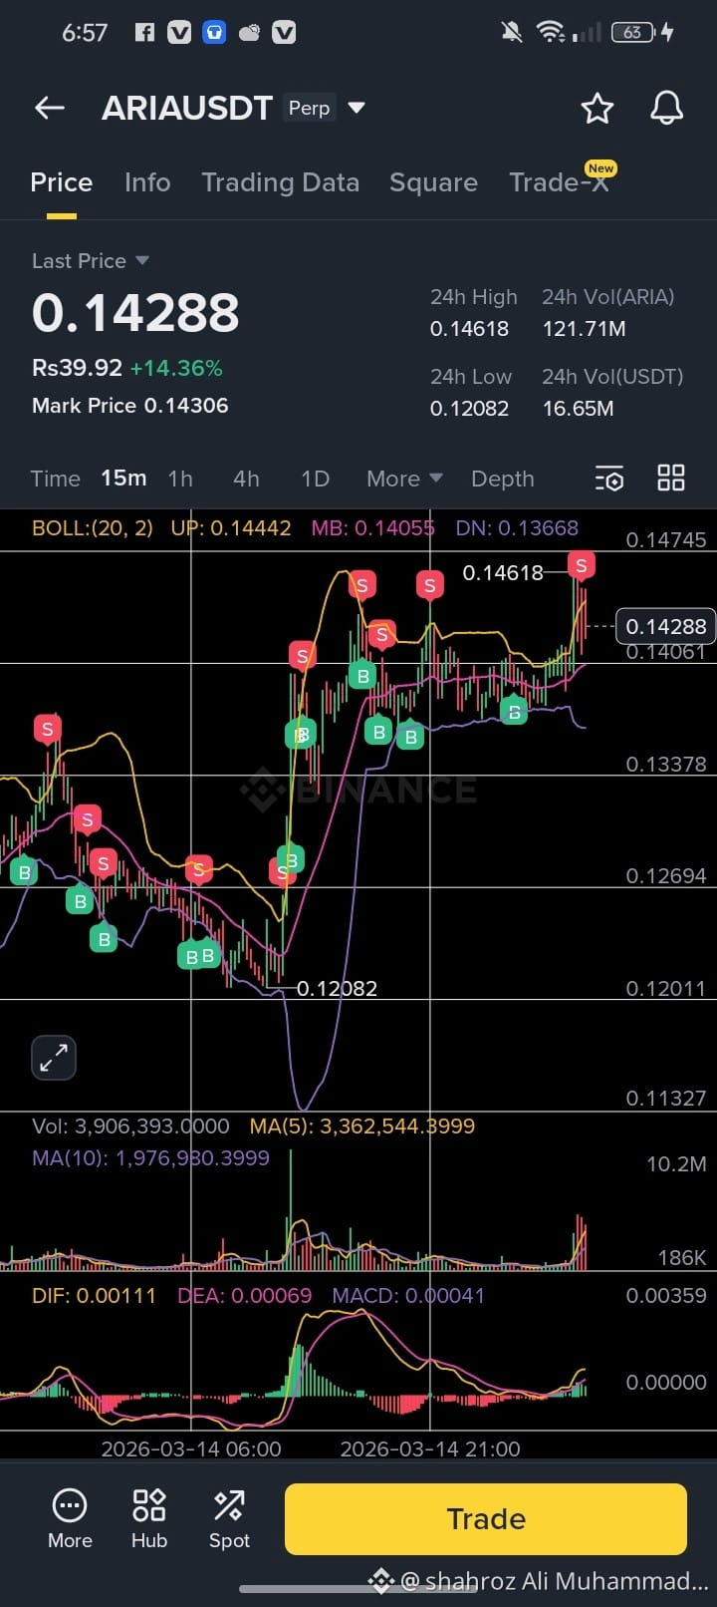Expand chart to fullscreen

pyautogui.click(x=54, y=1058)
